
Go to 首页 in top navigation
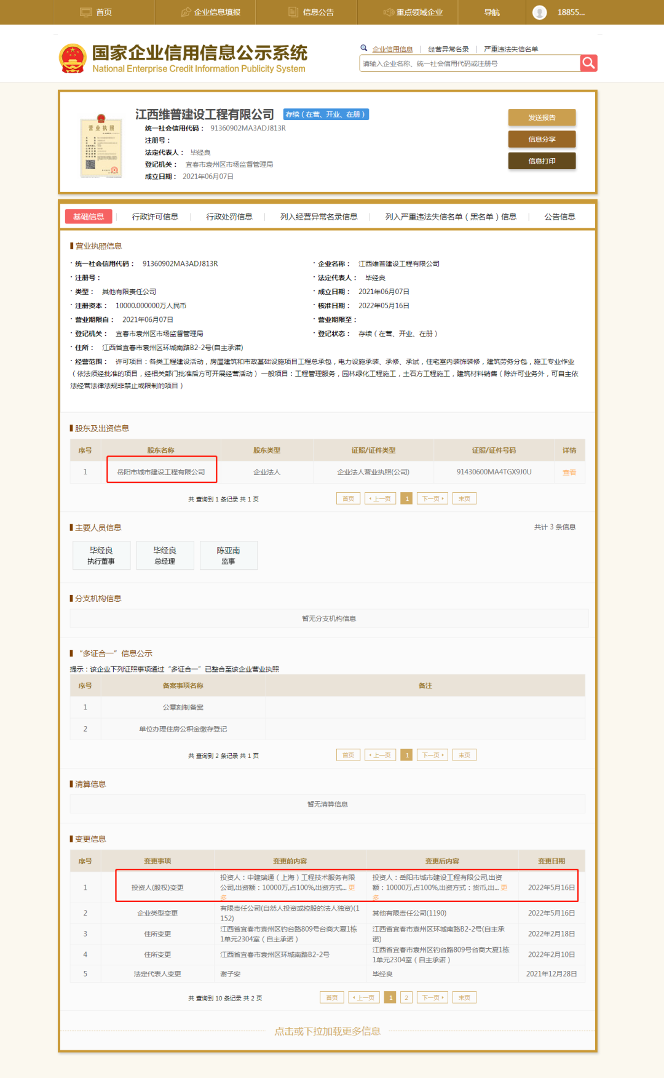click(97, 12)
